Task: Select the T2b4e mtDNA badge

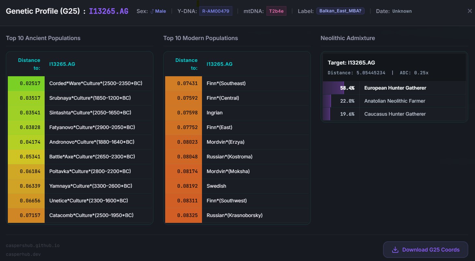Action: tap(276, 11)
